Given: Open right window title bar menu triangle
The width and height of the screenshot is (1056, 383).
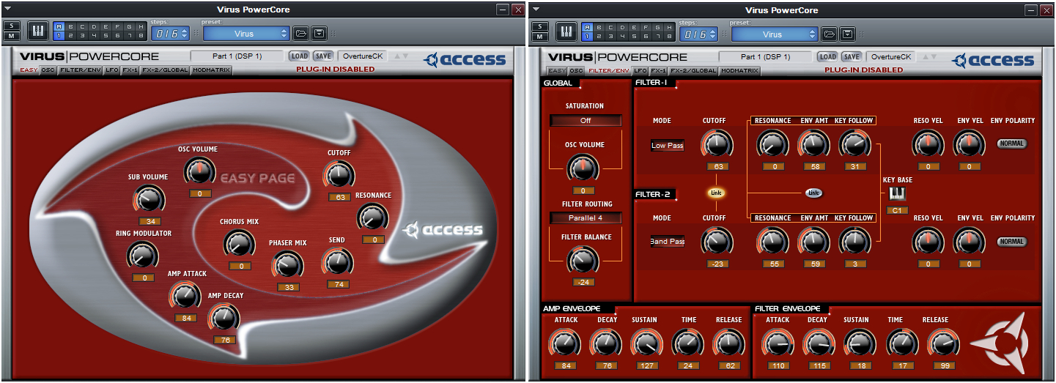Looking at the screenshot, I should click(536, 9).
